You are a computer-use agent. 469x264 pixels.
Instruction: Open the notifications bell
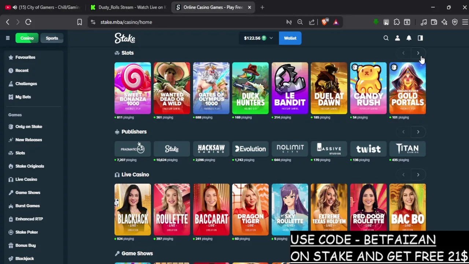pyautogui.click(x=409, y=38)
